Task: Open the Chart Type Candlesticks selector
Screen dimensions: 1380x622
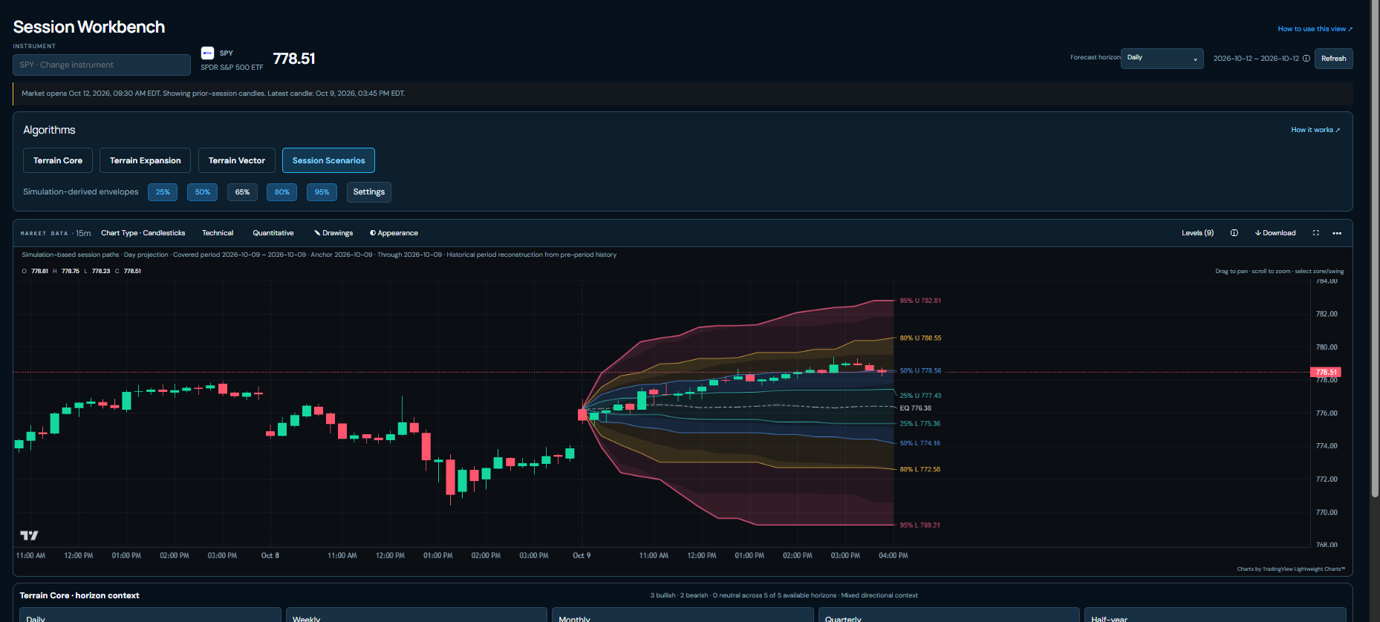Action: [143, 233]
